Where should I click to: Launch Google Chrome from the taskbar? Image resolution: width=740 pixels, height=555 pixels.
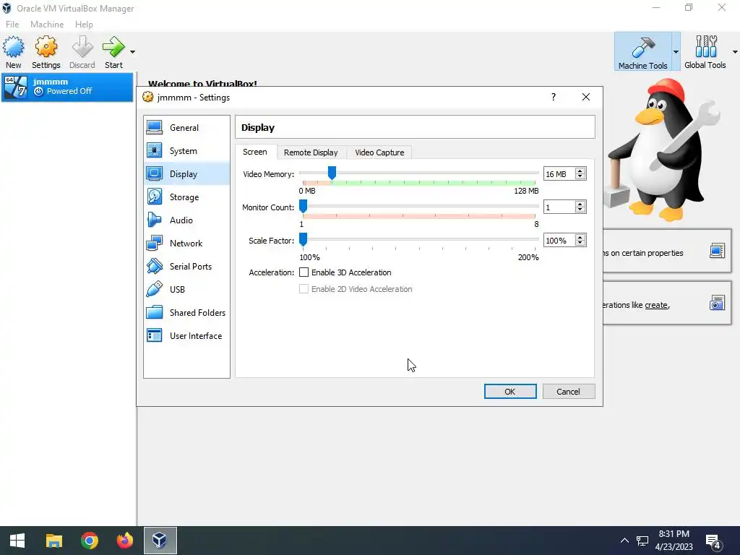click(89, 541)
